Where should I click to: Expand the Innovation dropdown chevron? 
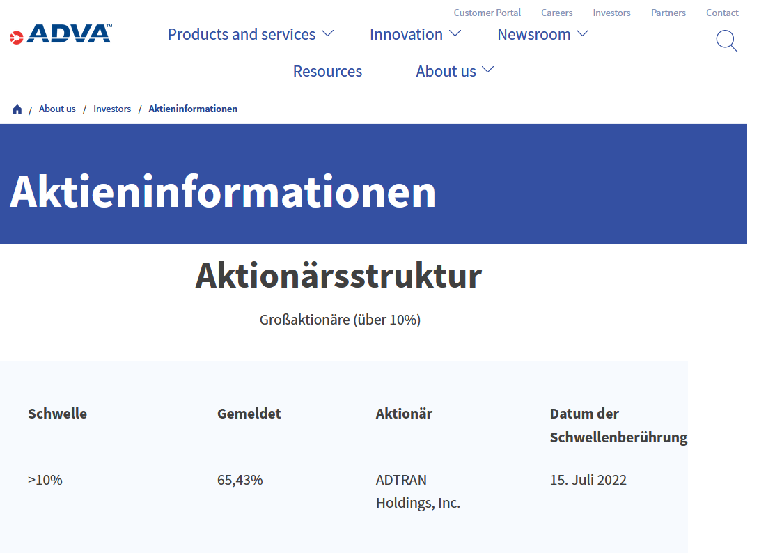(455, 32)
